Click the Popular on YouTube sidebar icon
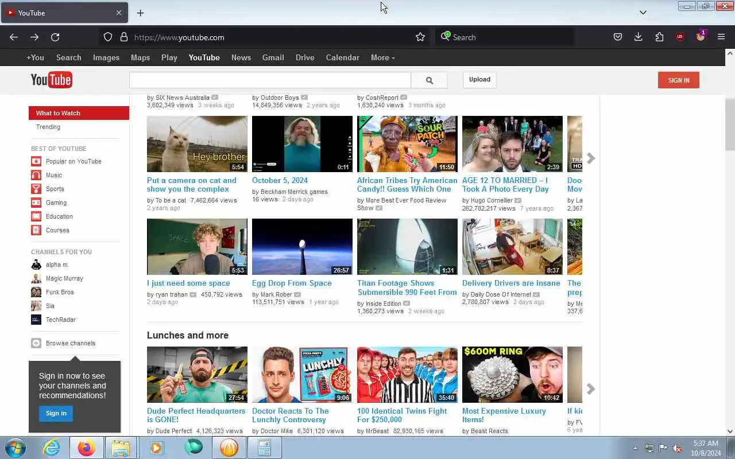This screenshot has height=459, width=735. (x=36, y=161)
